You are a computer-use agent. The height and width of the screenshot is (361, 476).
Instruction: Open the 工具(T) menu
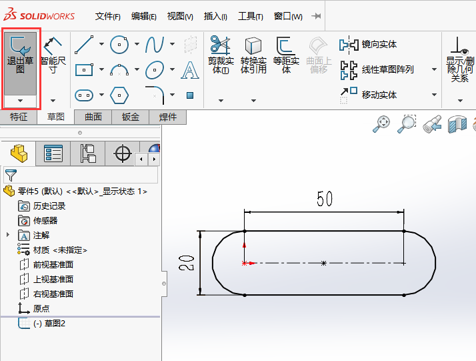tap(251, 16)
